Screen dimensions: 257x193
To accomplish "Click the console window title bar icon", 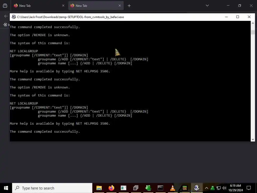I will [14, 17].
